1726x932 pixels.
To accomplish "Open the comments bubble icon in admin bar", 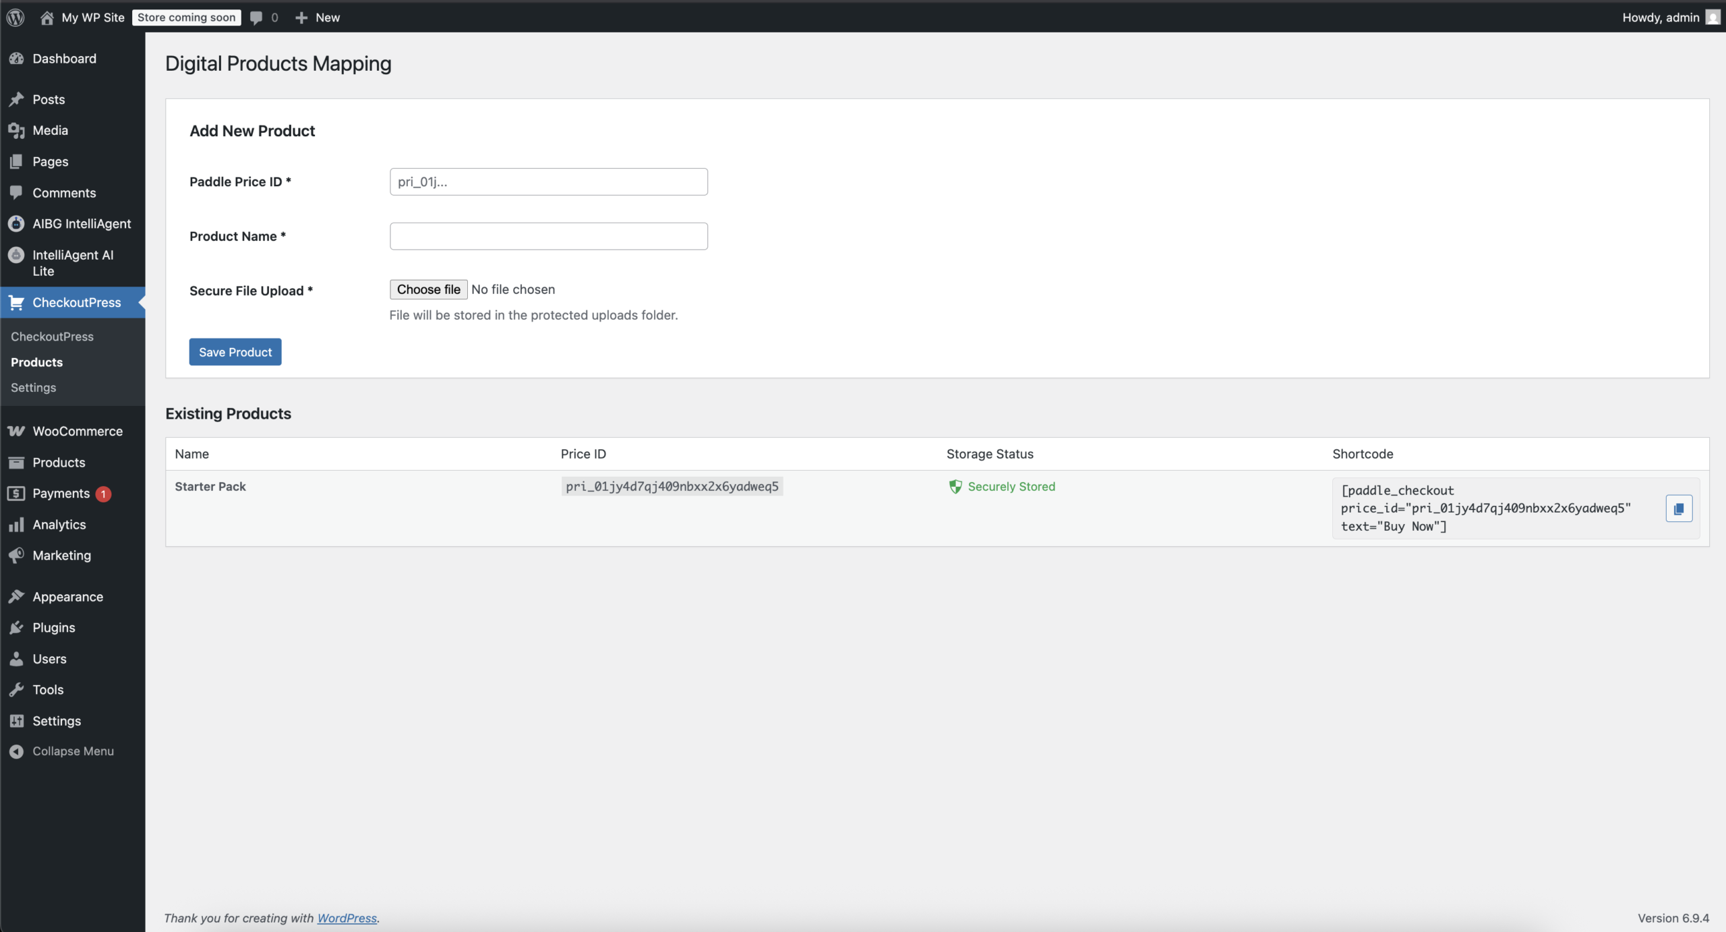I will click(256, 18).
